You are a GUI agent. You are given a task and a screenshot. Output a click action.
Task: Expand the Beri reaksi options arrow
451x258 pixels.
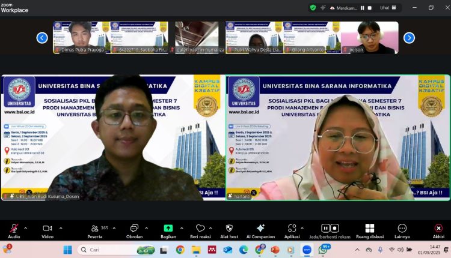pyautogui.click(x=210, y=229)
